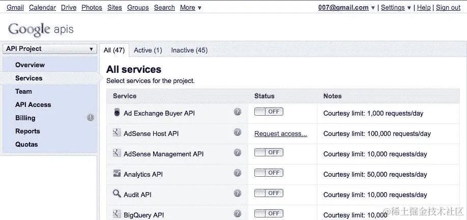Open help for AdSense Host API

[x=238, y=132]
